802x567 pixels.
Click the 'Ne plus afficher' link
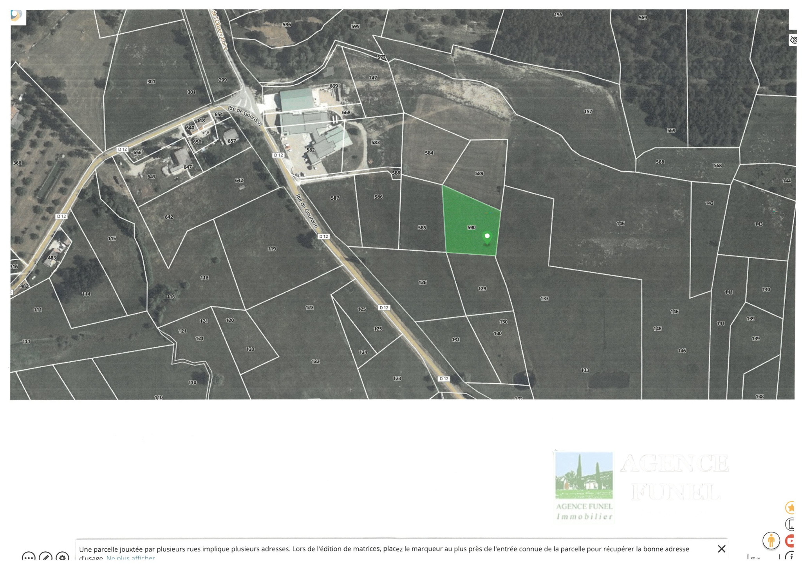[130, 558]
